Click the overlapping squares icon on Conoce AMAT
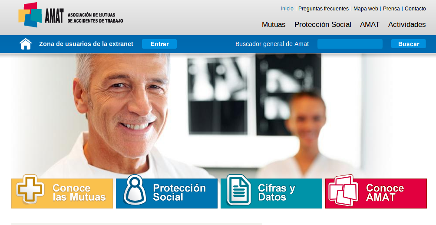The width and height of the screenshot is (436, 225). [x=344, y=190]
